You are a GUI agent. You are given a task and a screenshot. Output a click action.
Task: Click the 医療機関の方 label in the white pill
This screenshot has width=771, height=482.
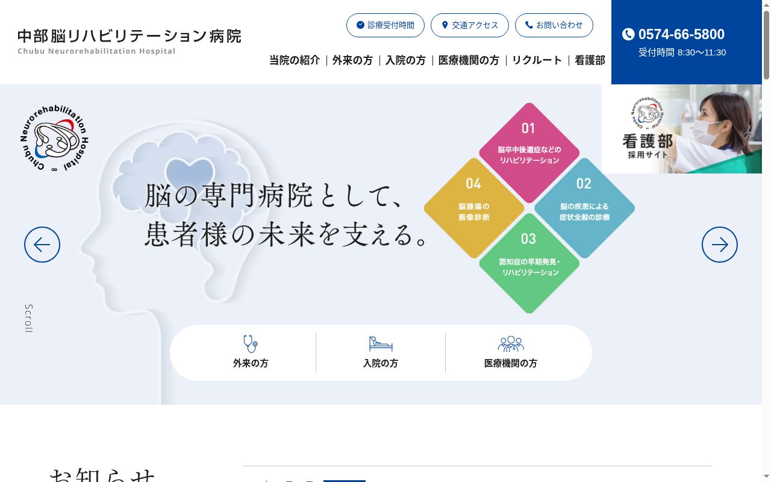[x=511, y=363]
